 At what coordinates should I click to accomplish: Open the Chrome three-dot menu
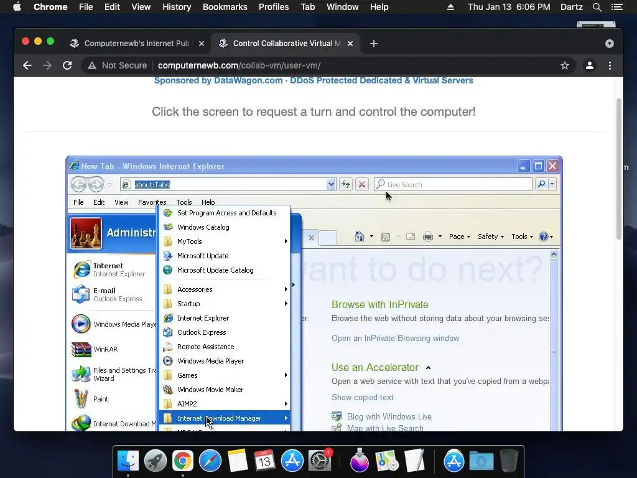tap(610, 65)
